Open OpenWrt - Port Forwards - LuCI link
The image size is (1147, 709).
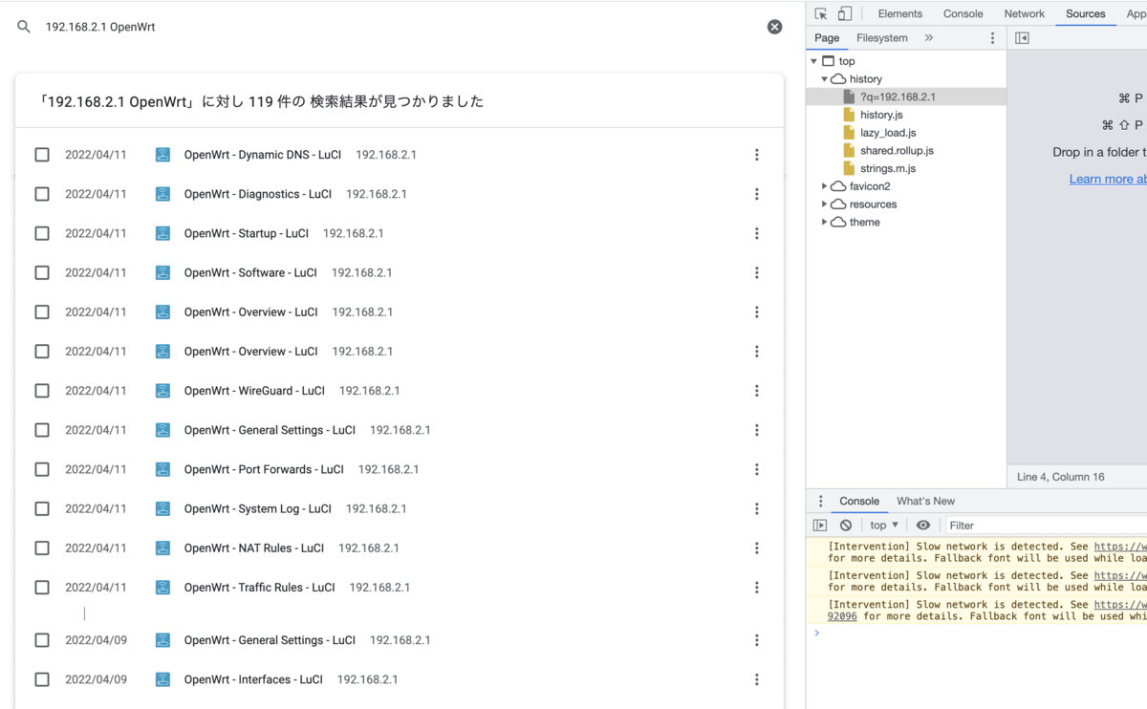point(264,469)
